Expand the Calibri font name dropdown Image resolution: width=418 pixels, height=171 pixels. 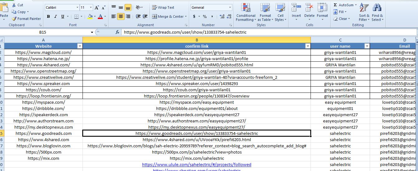[77, 7]
